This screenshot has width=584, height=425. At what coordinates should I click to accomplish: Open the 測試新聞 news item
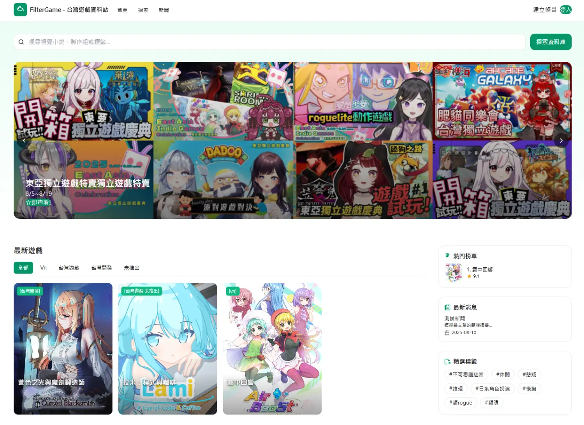[x=455, y=318]
